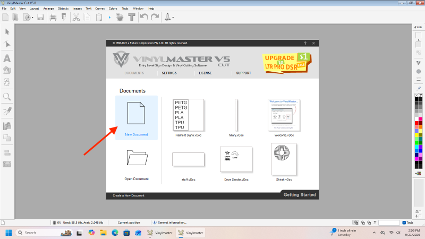Image resolution: width=425 pixels, height=239 pixels.
Task: Open the Layout menu
Action: 34,8
